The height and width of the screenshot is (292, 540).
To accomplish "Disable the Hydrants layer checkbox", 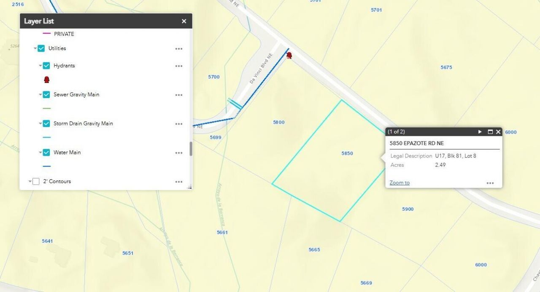I will click(x=46, y=66).
